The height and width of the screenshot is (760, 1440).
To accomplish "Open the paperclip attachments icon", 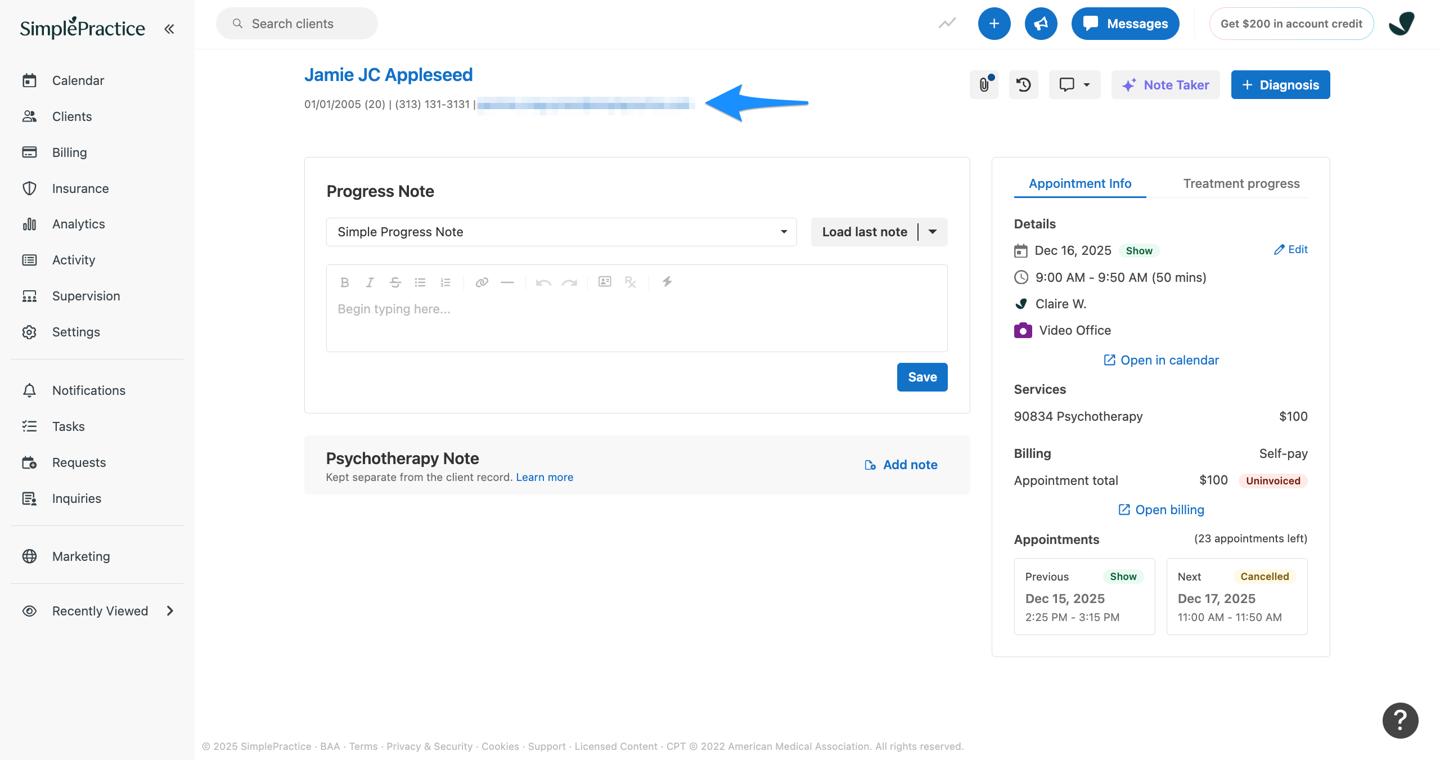I will pos(984,85).
